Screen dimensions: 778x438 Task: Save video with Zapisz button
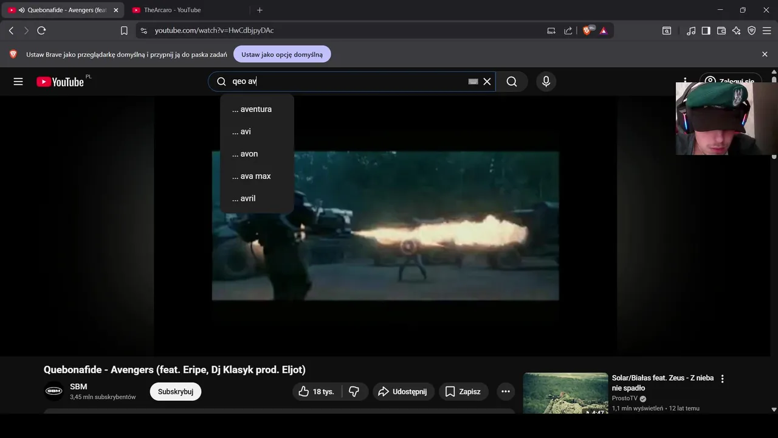click(463, 392)
